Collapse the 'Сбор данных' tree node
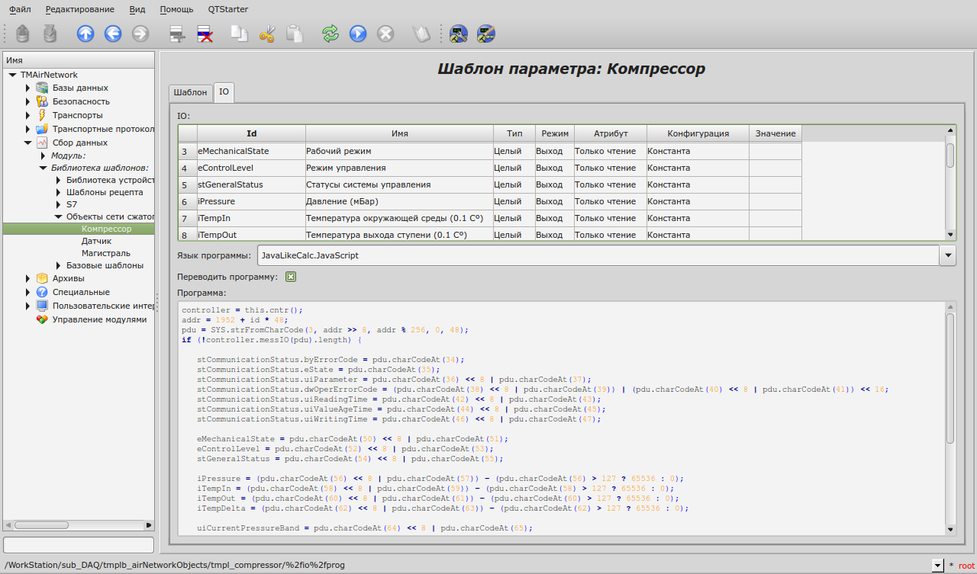This screenshot has width=977, height=574. 28,143
